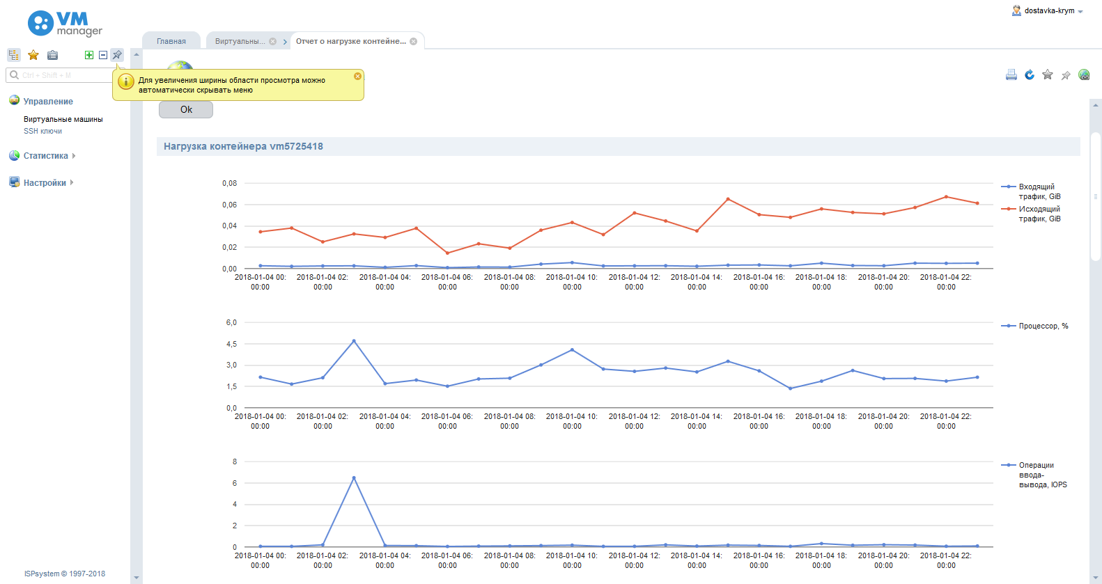Refresh the report with the blue arrow

pyautogui.click(x=1030, y=75)
